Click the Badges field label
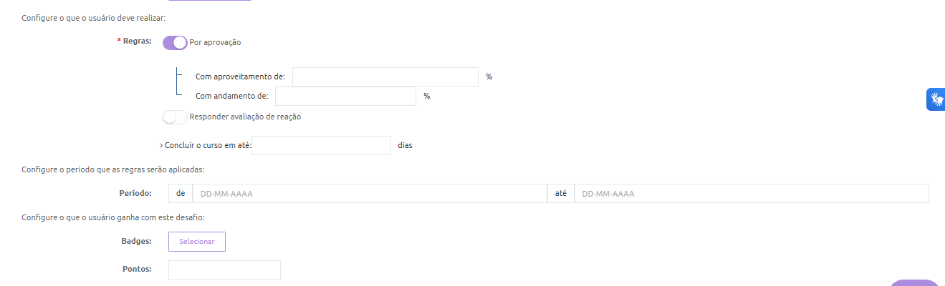This screenshot has width=945, height=286. click(137, 242)
